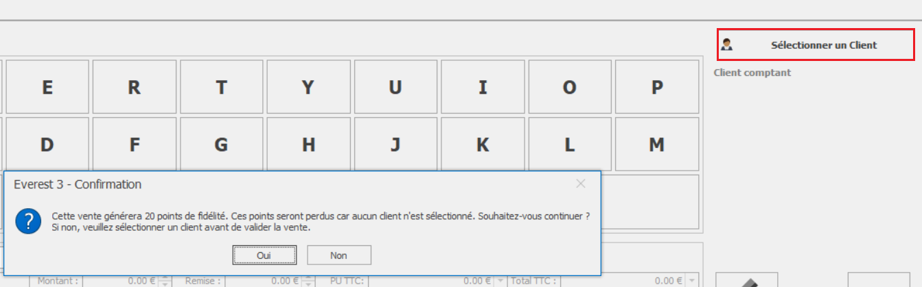This screenshot has width=922, height=287.
Task: Close the Everest 3 Confirmation dialog
Action: coord(581,184)
